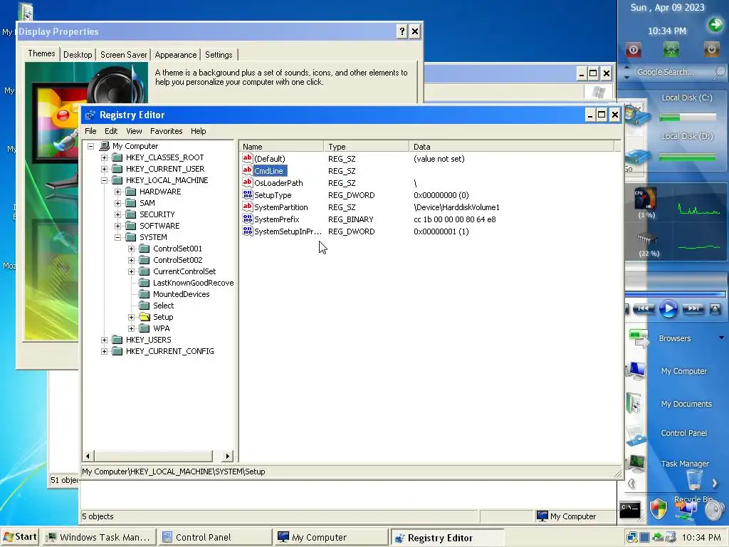The height and width of the screenshot is (547, 729).
Task: Click the red shutdown icon in sidebar
Action: point(633,49)
